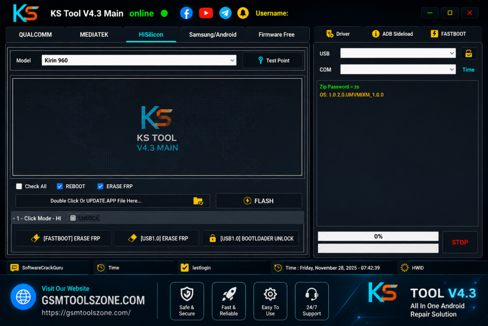Click the Driver tab icon
This screenshot has height=326, width=488.
pos(330,34)
